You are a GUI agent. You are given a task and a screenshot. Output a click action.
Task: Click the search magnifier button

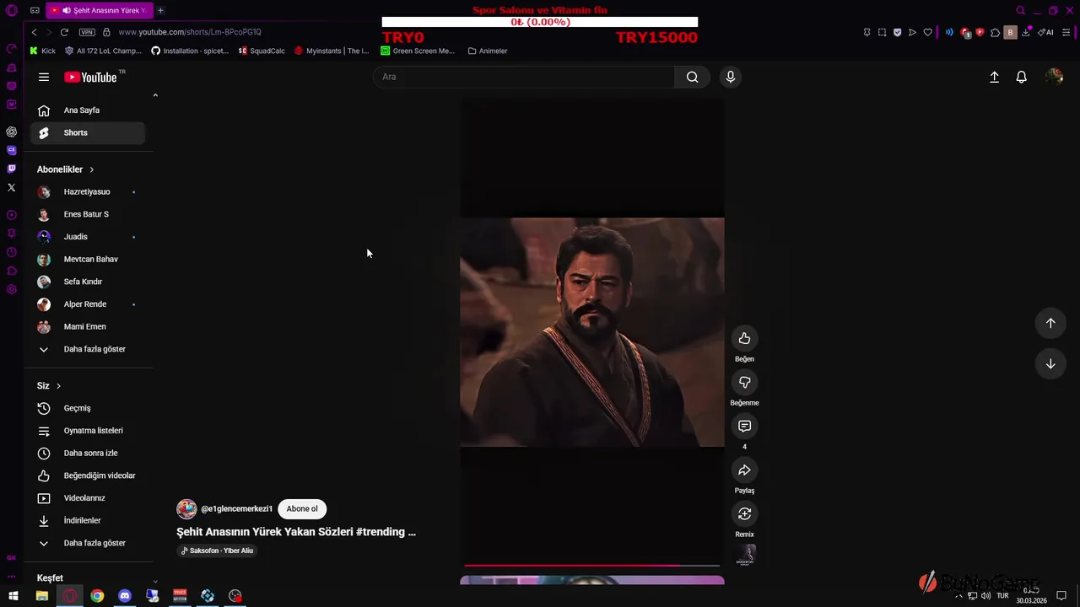pos(692,77)
